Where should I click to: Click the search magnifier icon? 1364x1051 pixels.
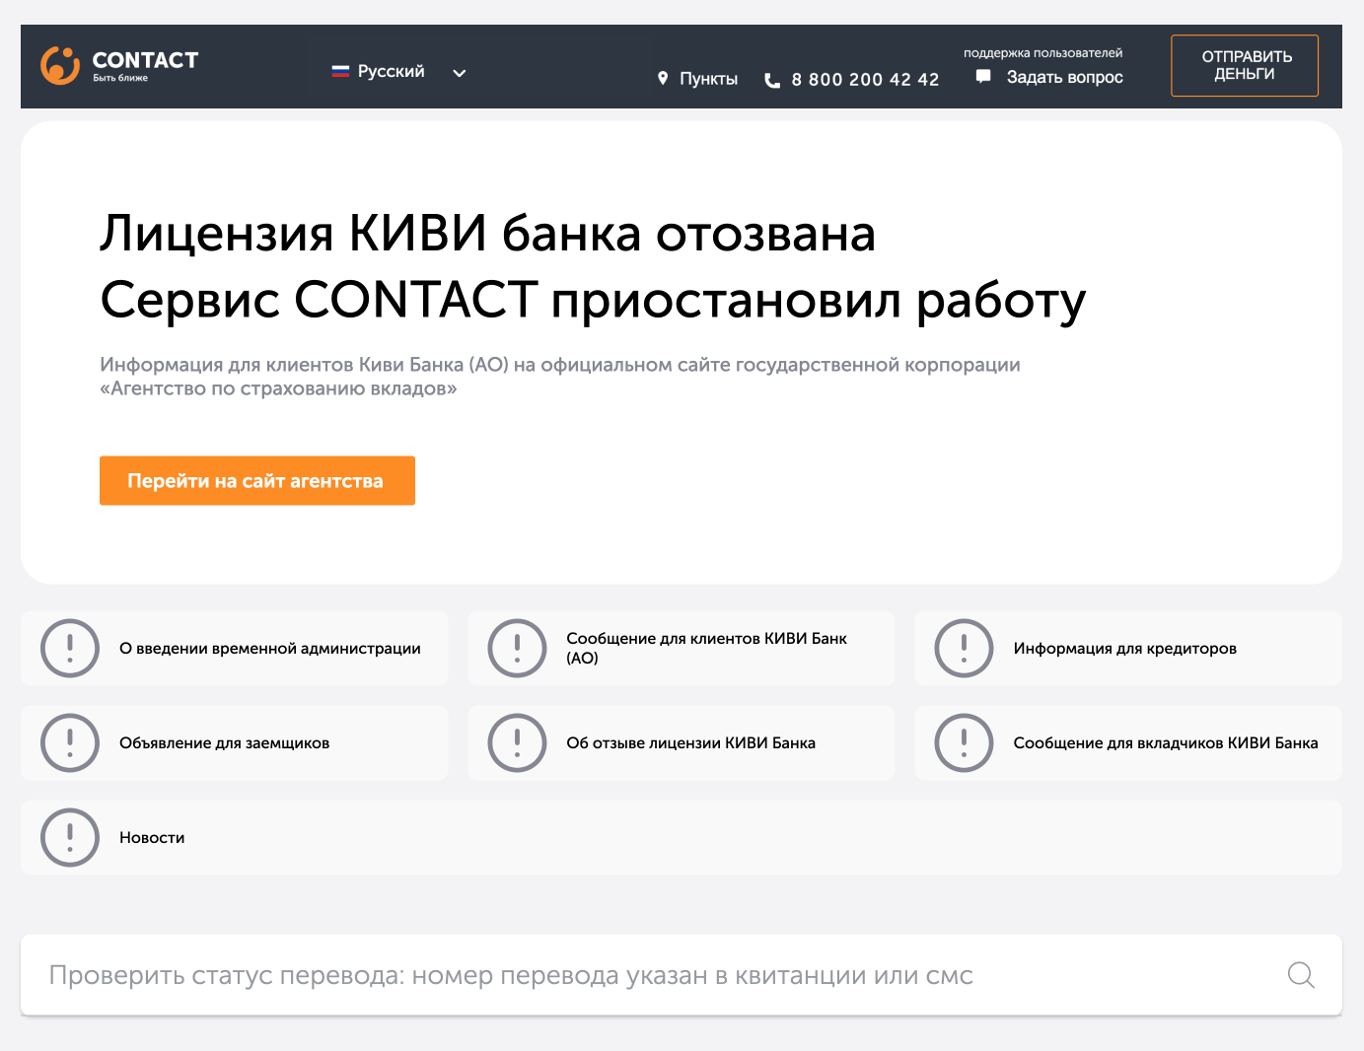[x=1301, y=975]
